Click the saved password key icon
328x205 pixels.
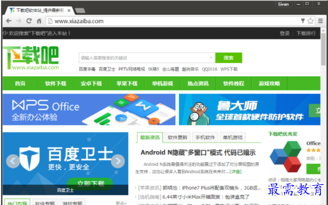(x=303, y=20)
